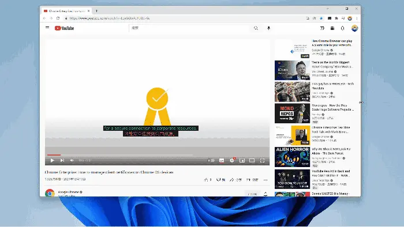The width and height of the screenshot is (404, 227).
Task: Click the English subtitle caption line
Action: (151, 128)
